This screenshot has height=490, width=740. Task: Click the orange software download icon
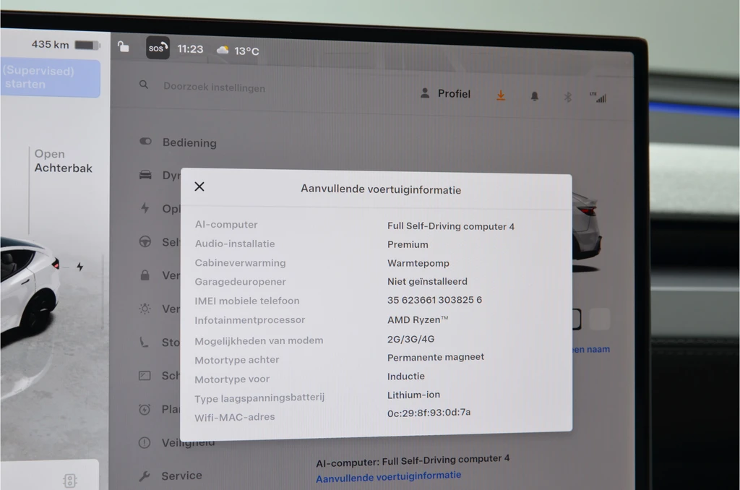coord(501,95)
